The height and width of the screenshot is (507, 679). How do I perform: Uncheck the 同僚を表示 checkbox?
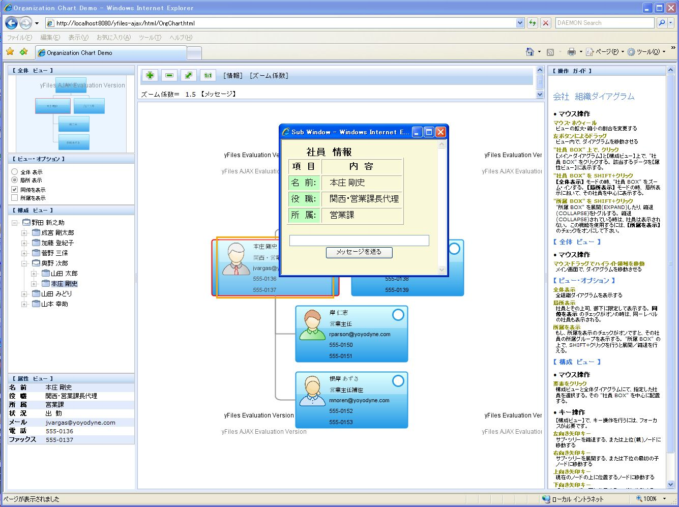click(x=15, y=190)
